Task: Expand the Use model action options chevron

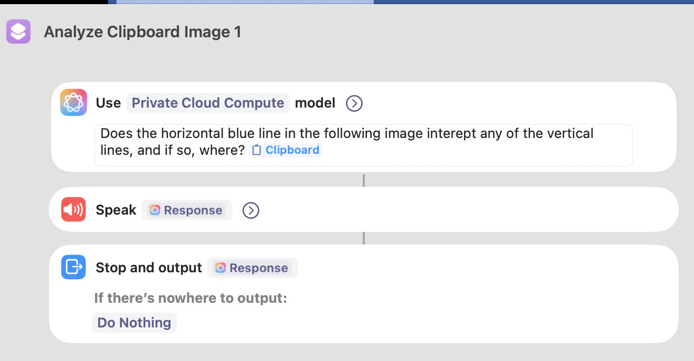Action: pyautogui.click(x=354, y=103)
